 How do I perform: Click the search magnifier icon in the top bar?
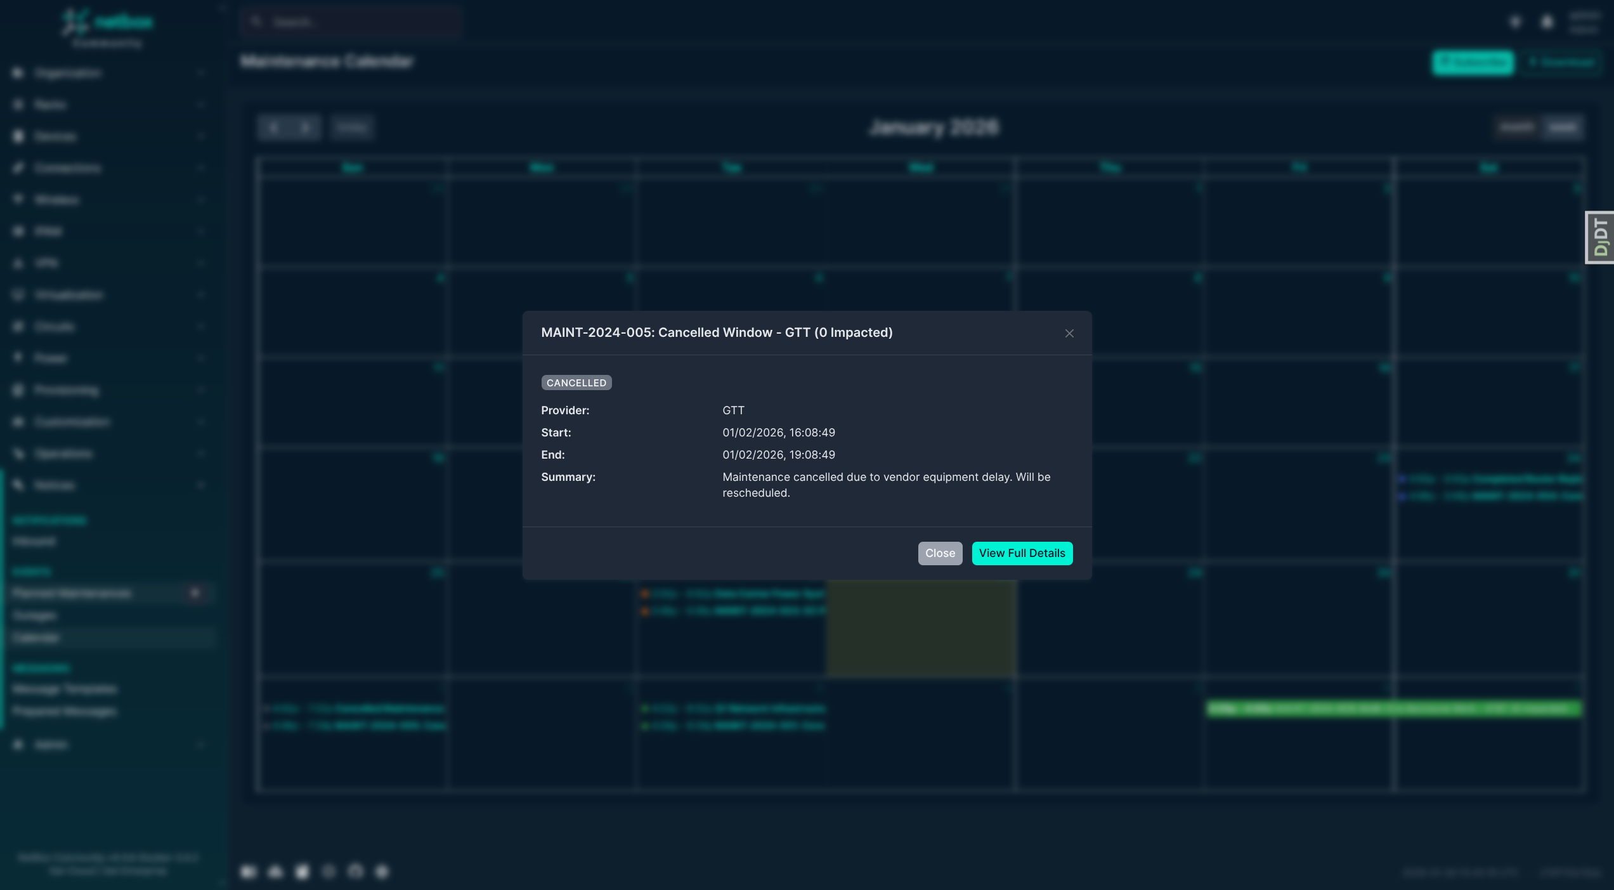point(256,21)
